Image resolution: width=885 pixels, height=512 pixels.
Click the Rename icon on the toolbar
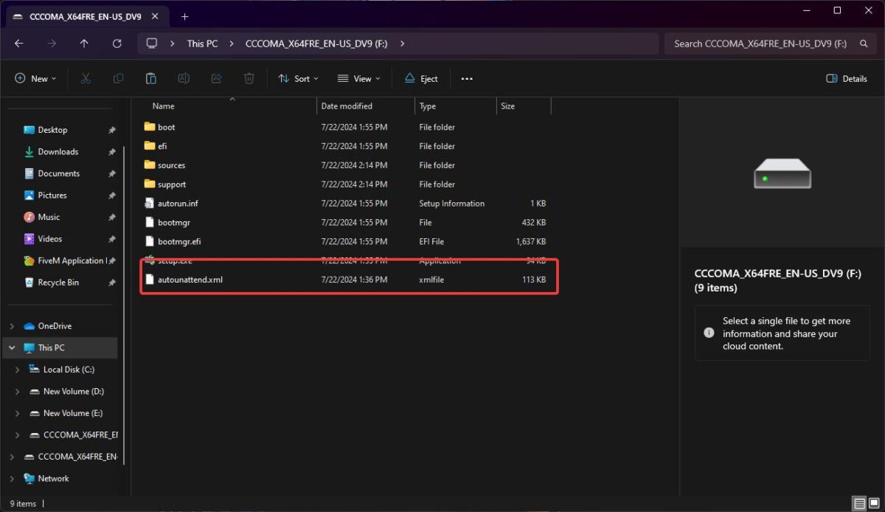coord(184,78)
